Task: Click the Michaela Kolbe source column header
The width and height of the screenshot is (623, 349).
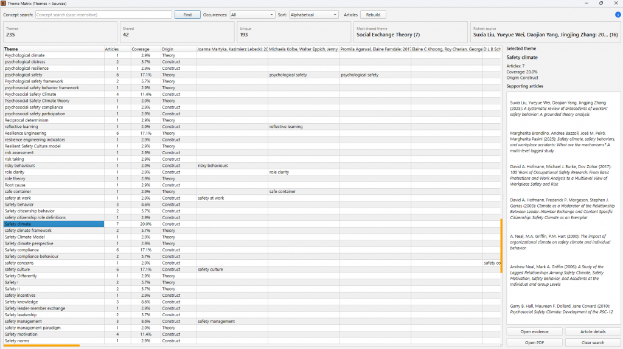Action: (x=304, y=49)
